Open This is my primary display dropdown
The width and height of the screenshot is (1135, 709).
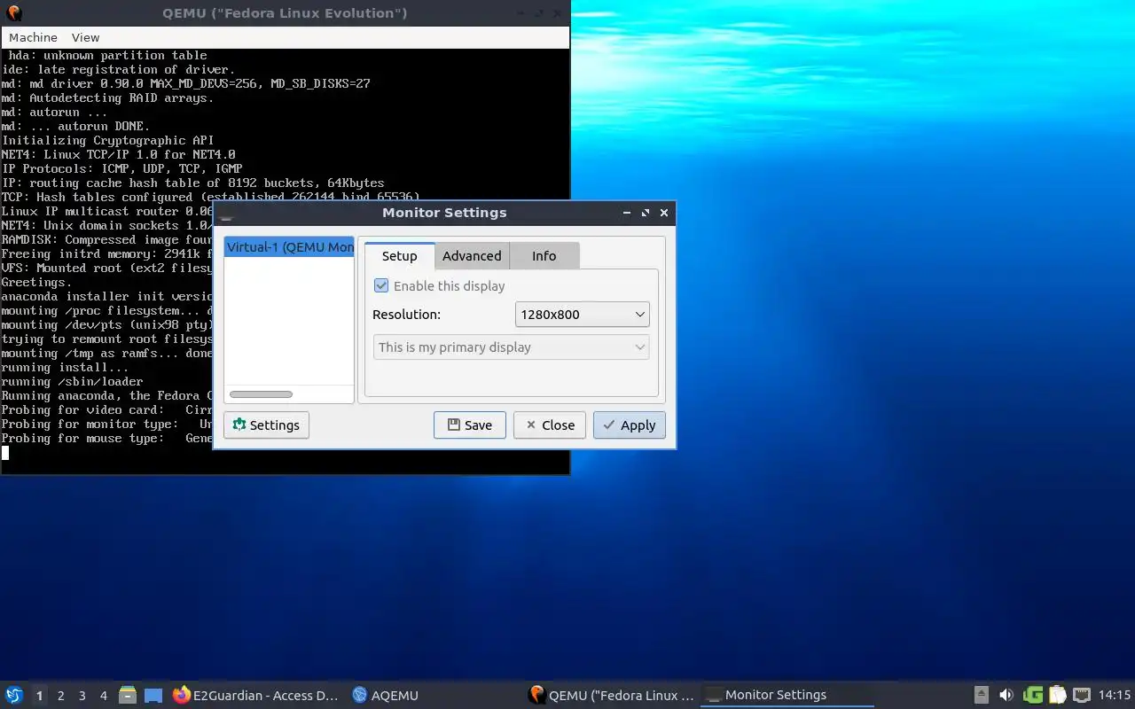512,347
